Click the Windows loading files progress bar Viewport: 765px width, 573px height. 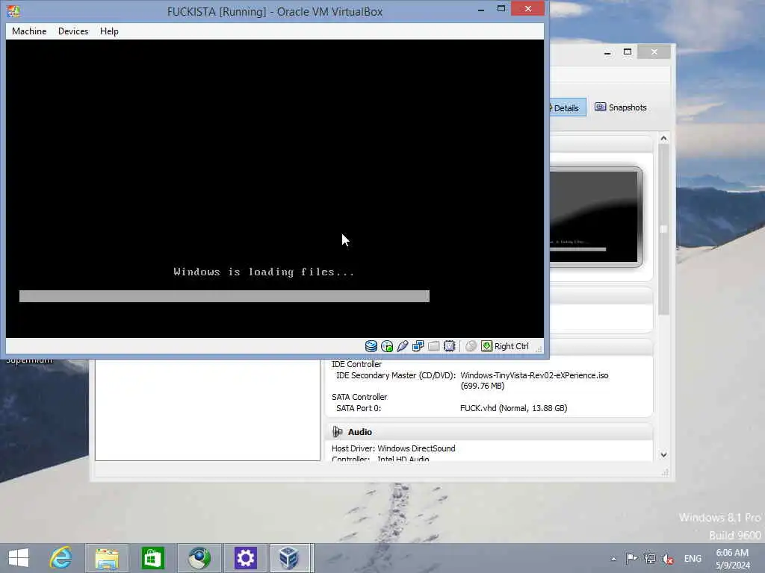pyautogui.click(x=224, y=295)
